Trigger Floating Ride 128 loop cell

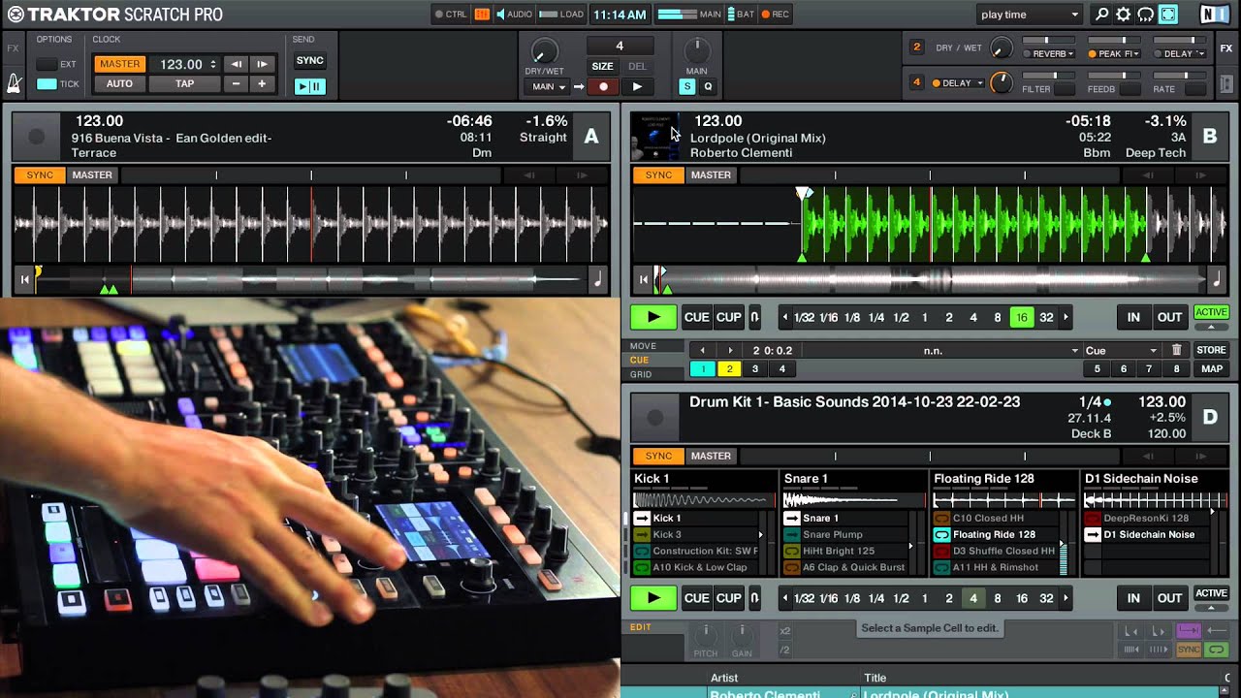pyautogui.click(x=941, y=534)
